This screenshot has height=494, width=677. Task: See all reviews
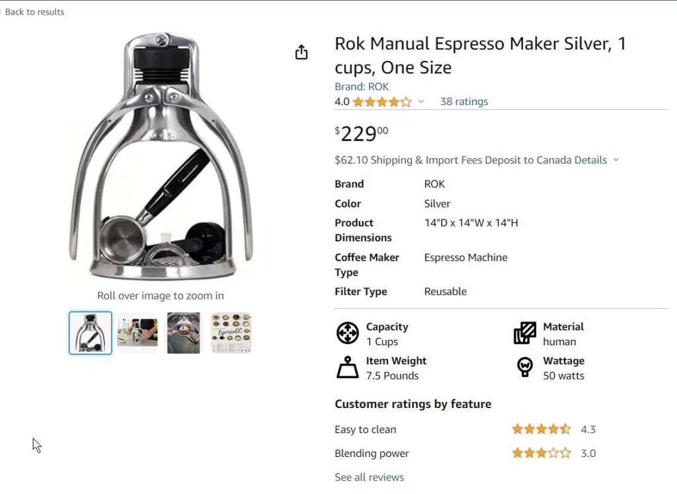coord(369,477)
